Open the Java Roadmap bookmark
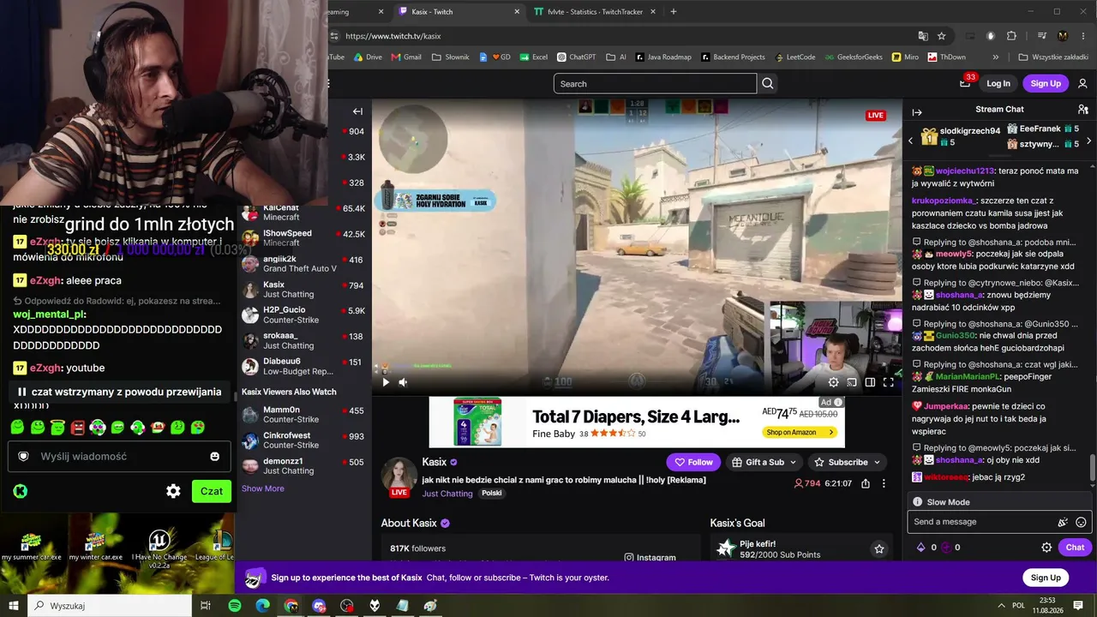Image resolution: width=1097 pixels, height=617 pixels. click(662, 57)
